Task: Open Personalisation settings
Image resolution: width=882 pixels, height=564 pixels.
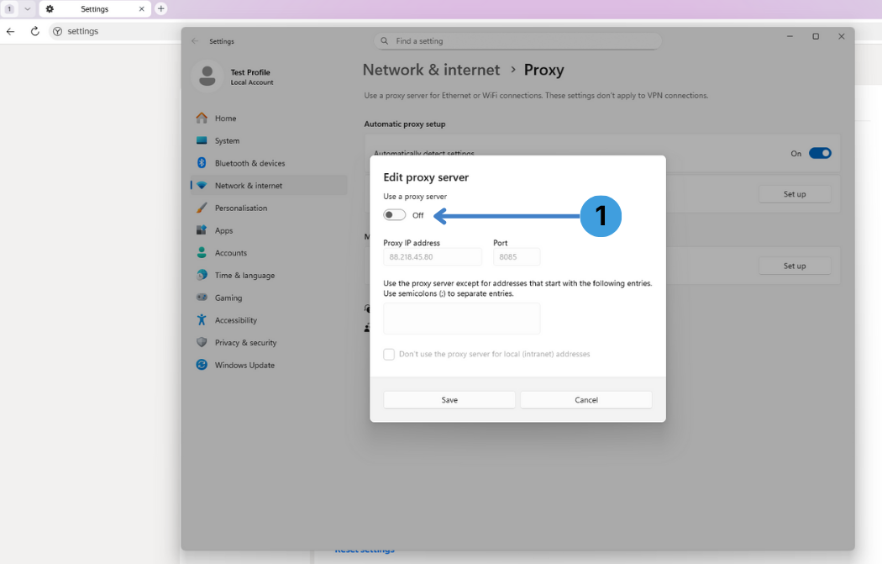Action: pyautogui.click(x=269, y=208)
